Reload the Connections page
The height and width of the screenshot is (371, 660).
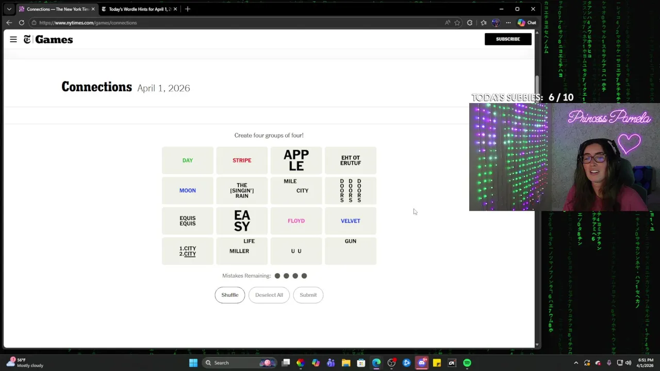coord(22,23)
